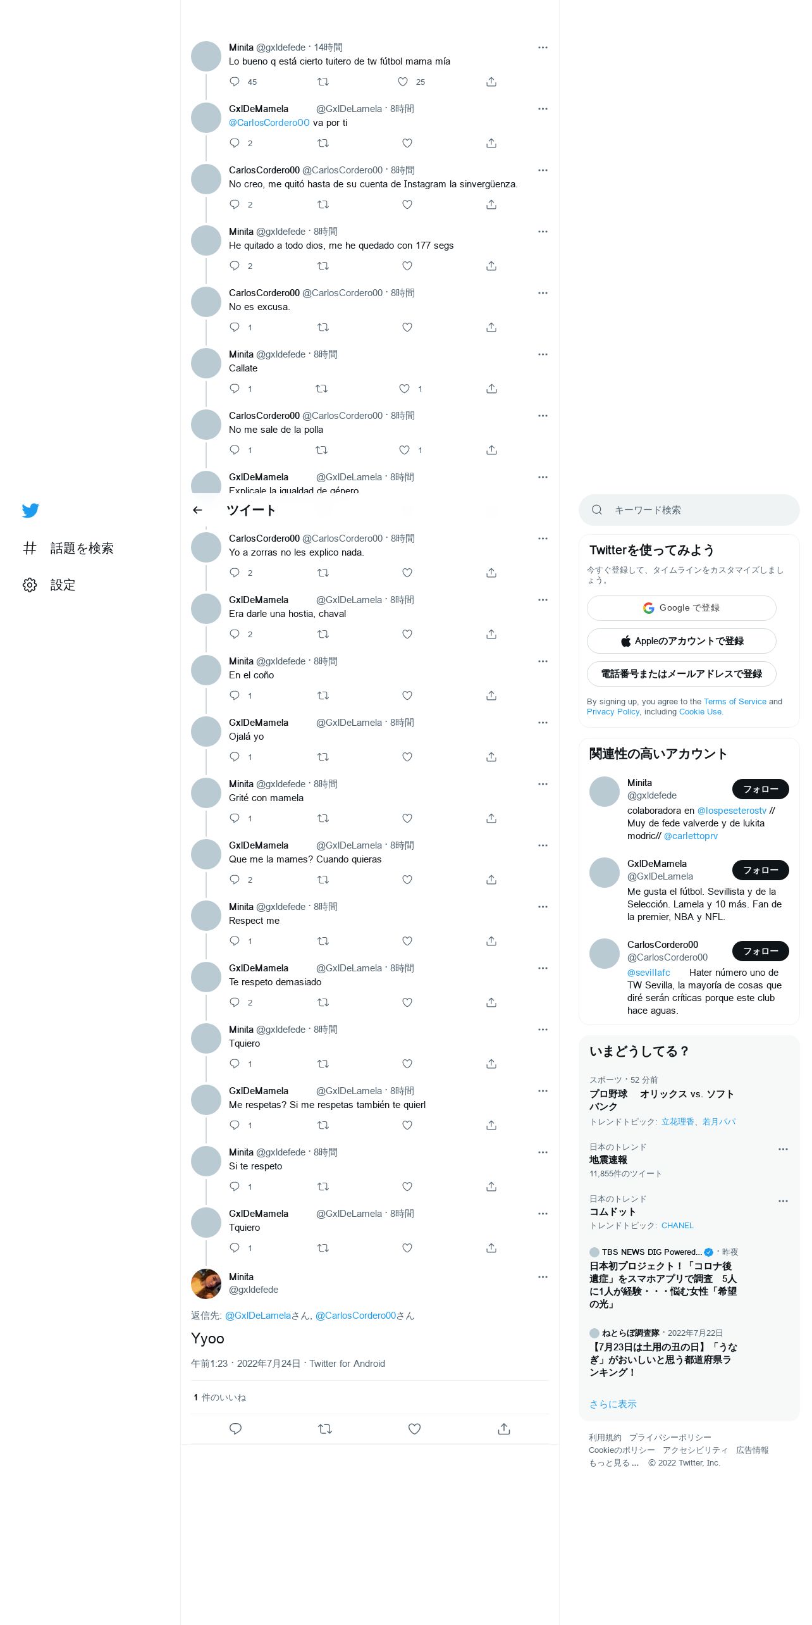Focus the キーワード検索 search field
This screenshot has width=812, height=1625.
click(689, 510)
